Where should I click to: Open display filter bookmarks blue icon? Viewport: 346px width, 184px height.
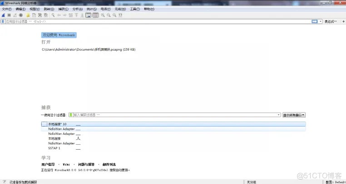(x=3, y=22)
